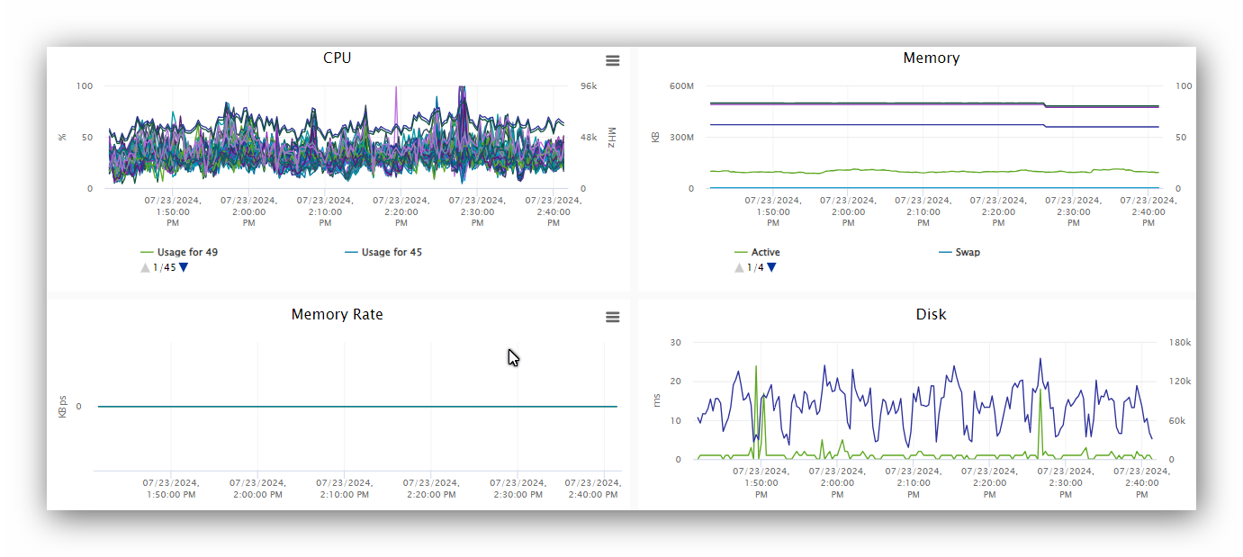Select the "Disk" chart title
Screen dimensions: 1243x557
coord(932,314)
